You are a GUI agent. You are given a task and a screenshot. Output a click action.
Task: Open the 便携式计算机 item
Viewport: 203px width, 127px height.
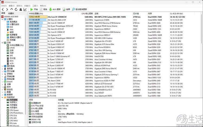coord(14,37)
